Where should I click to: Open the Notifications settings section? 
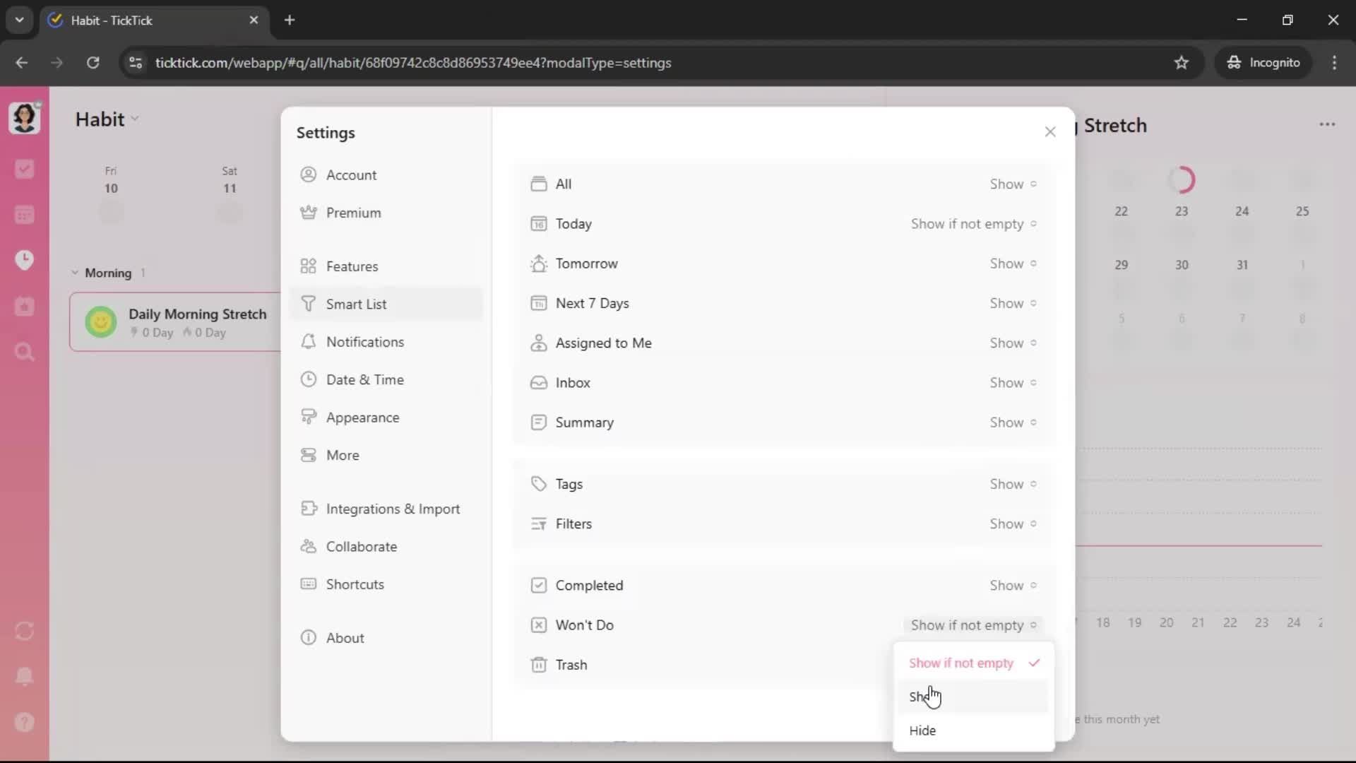[364, 342]
